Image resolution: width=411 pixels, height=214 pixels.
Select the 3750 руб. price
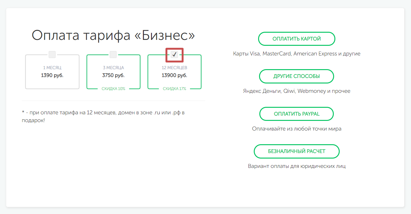point(113,75)
